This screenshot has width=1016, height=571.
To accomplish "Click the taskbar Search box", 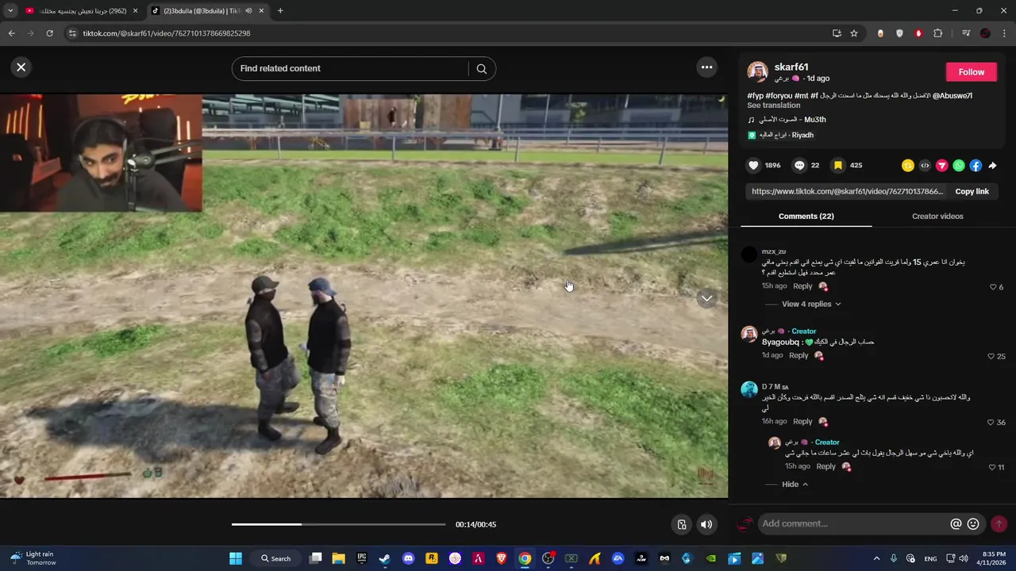I will tap(276, 558).
